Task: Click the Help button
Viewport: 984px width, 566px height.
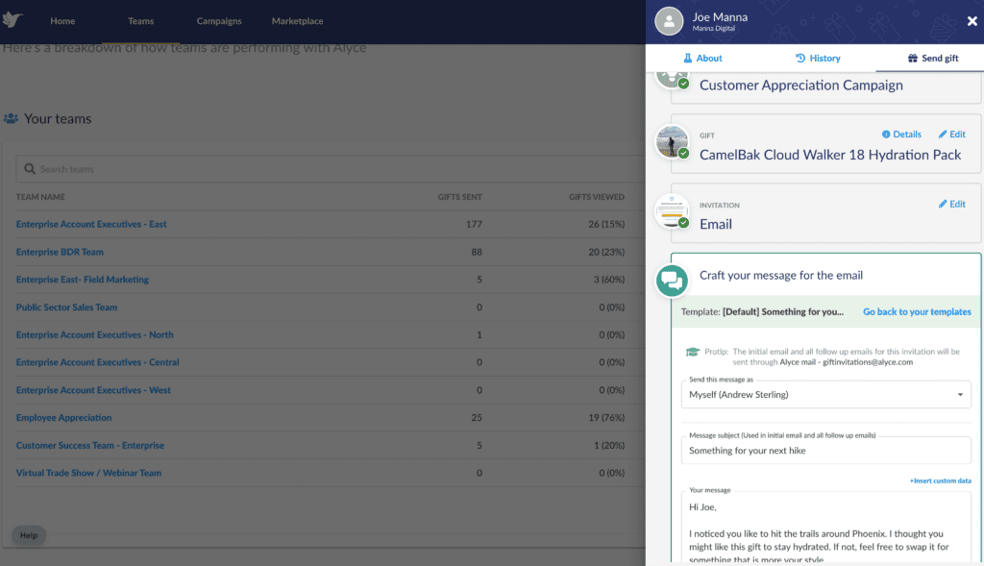Action: point(29,535)
